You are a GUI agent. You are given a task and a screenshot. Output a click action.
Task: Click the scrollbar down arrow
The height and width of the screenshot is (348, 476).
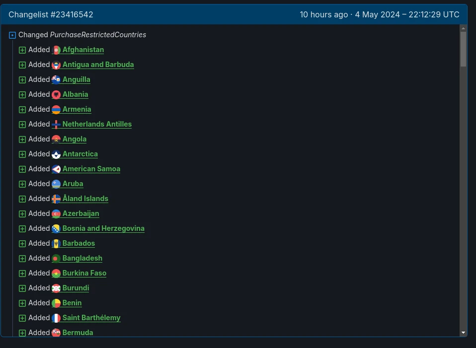[463, 332]
